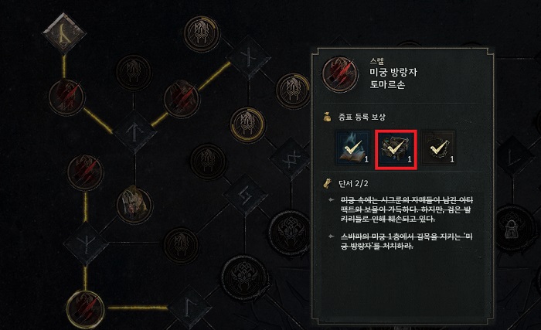Image resolution: width=541 pixels, height=330 pixels.
Task: Click the arrow rune diamond node
Action: point(135,132)
